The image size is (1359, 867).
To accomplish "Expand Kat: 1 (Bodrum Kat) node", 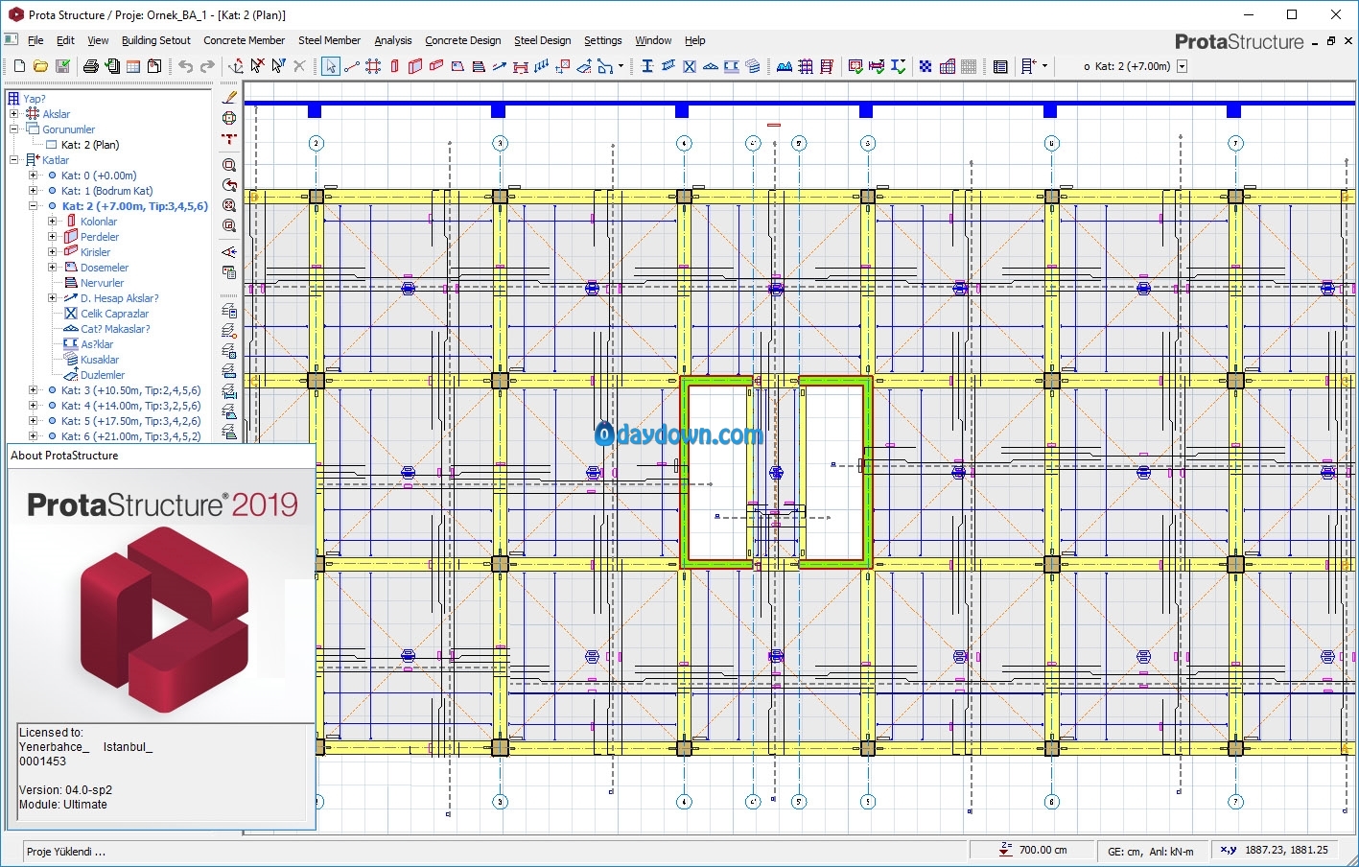I will (34, 191).
